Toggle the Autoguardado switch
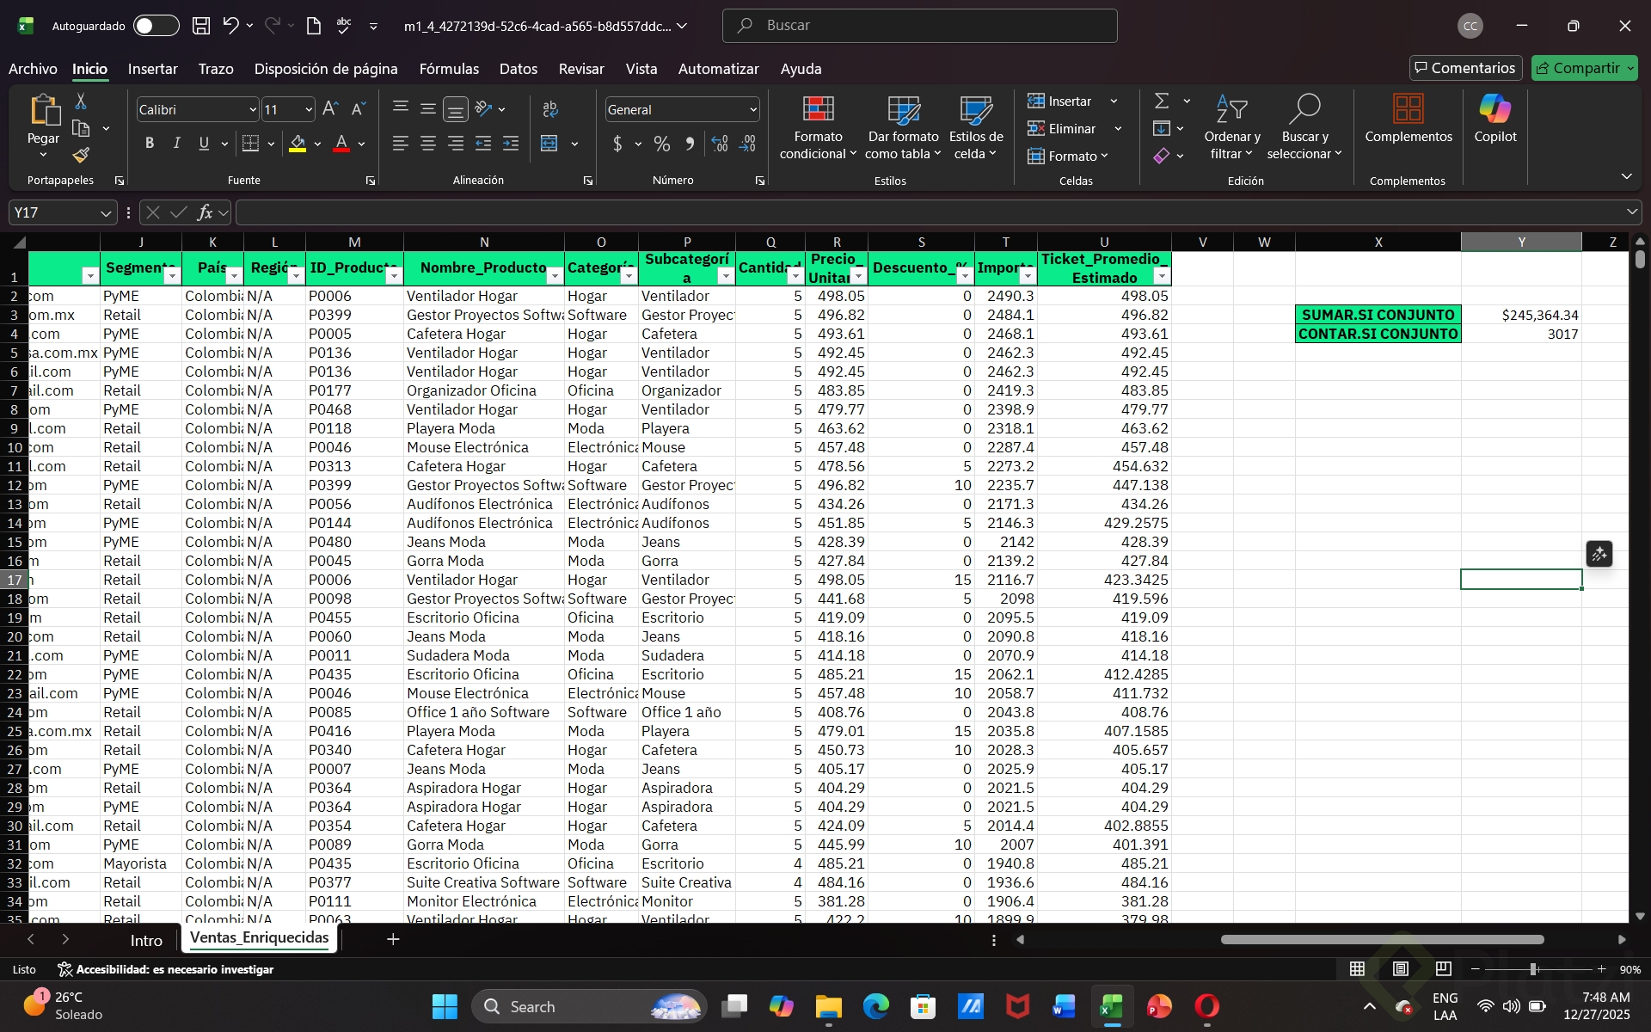1651x1032 pixels. pos(156,26)
